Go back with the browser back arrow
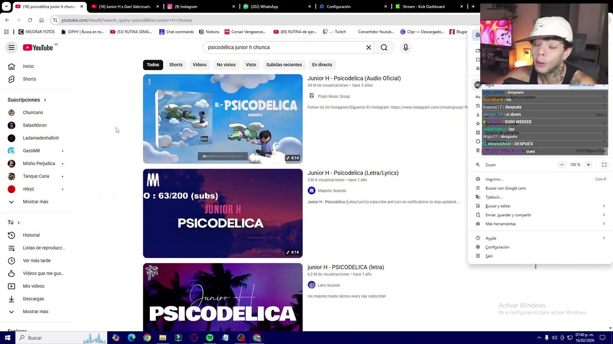This screenshot has width=613, height=344. click(x=7, y=20)
